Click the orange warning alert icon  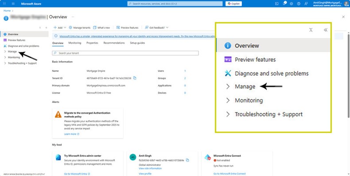58,114
